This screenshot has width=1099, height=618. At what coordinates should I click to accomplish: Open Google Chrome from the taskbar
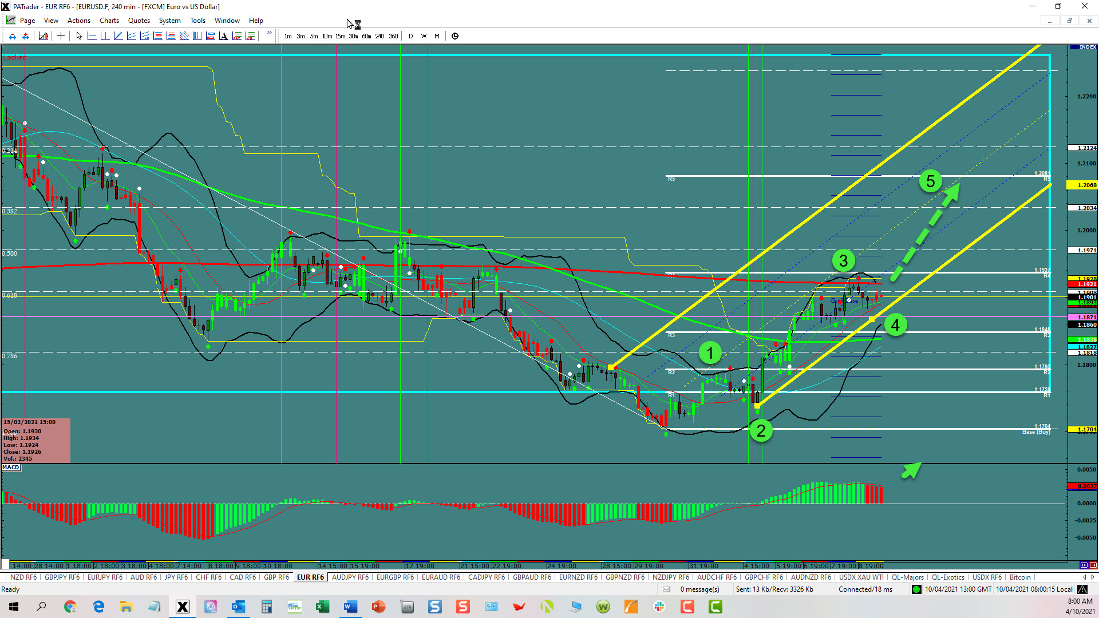pyautogui.click(x=70, y=607)
